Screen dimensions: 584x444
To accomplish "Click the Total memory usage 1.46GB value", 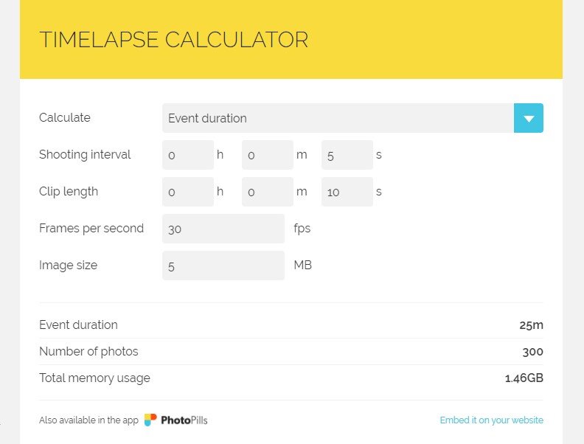I will click(x=524, y=378).
